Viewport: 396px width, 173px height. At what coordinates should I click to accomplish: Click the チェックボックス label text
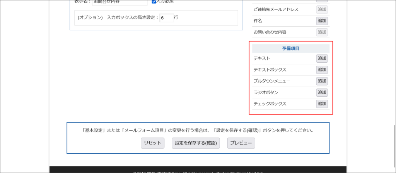point(270,104)
